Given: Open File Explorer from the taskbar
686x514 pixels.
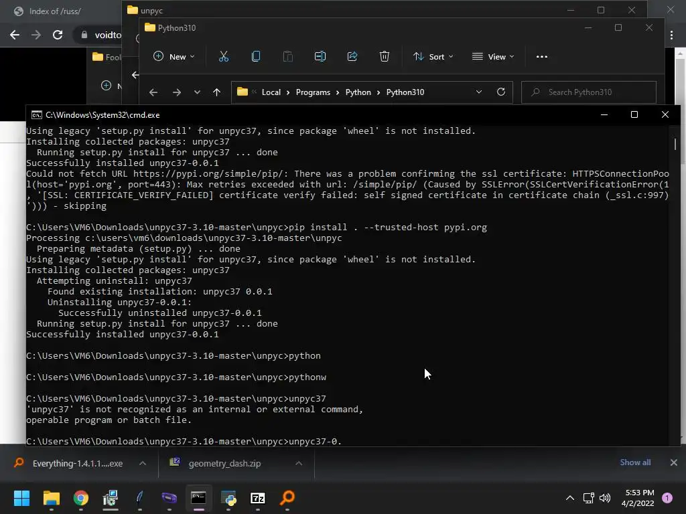Looking at the screenshot, I should 51,498.
